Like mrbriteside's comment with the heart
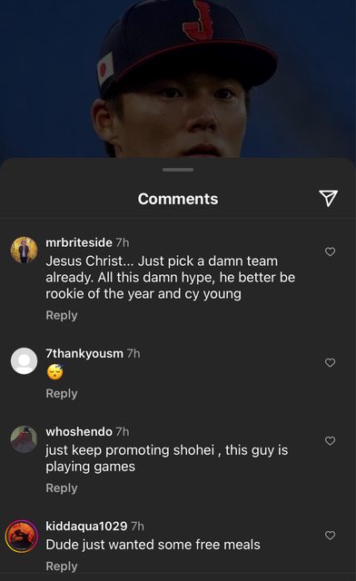Viewport: 356px width, 581px height. point(330,251)
